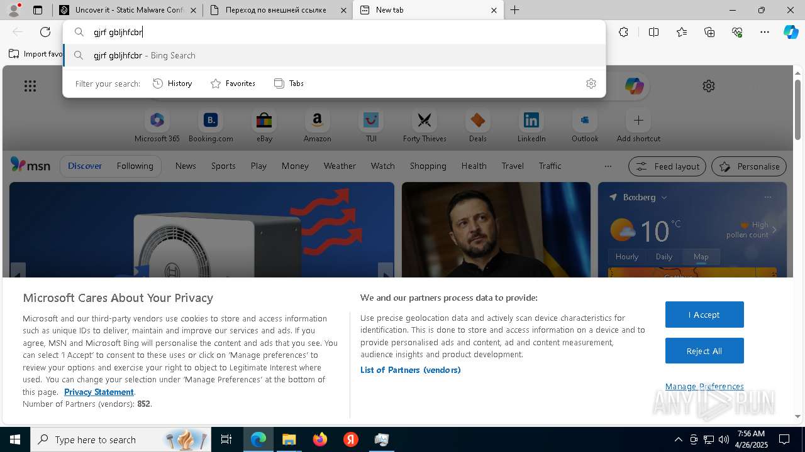
Task: Open the tab actions menu icon
Action: pos(38,10)
